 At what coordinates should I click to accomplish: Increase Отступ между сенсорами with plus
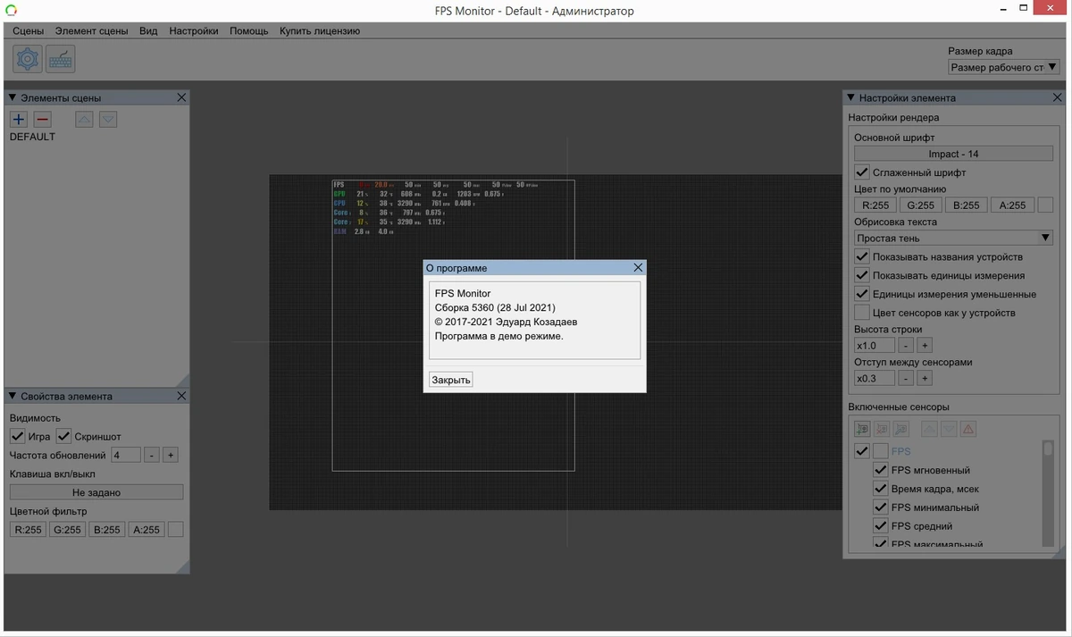pyautogui.click(x=925, y=378)
